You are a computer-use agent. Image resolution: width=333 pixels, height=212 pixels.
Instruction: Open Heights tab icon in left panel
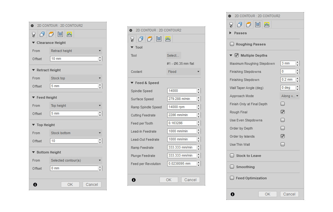(x=51, y=34)
